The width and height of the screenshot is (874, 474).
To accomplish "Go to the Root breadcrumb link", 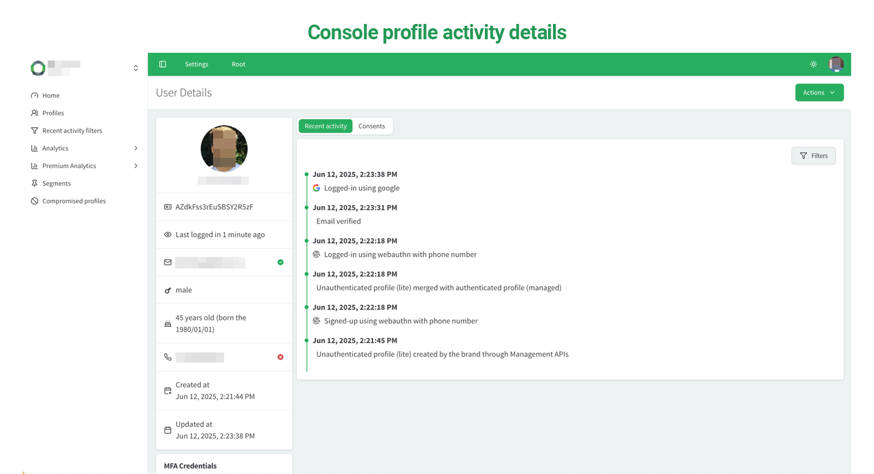I will pos(238,64).
